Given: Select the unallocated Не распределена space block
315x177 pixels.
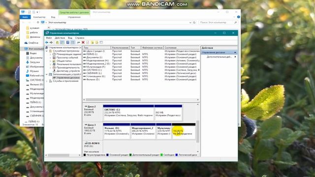Looking at the screenshot, I should pos(184,131).
